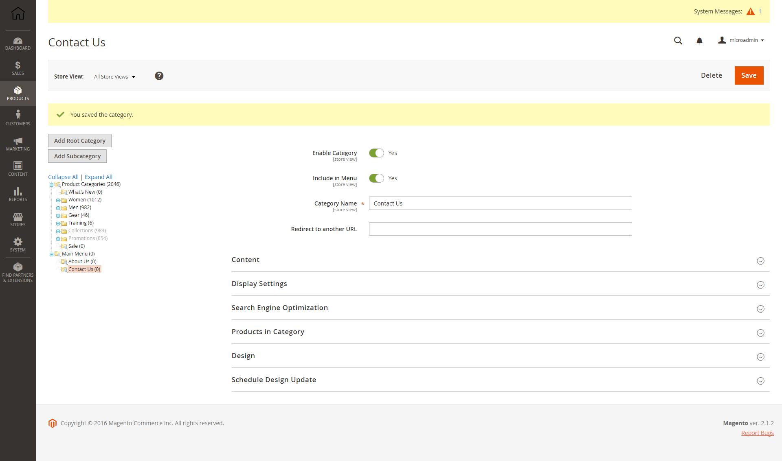782x461 pixels.
Task: Click the Save button
Action: 749,75
